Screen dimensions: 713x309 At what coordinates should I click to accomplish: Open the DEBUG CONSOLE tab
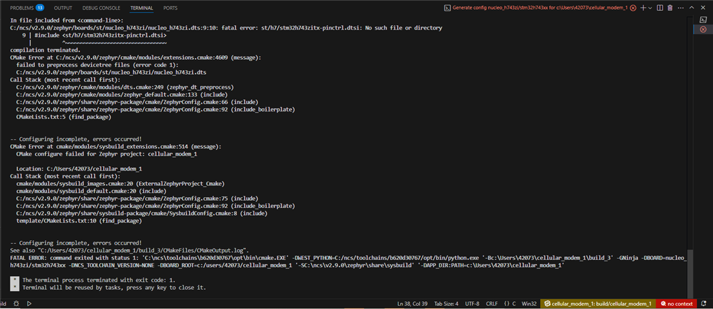tap(101, 8)
